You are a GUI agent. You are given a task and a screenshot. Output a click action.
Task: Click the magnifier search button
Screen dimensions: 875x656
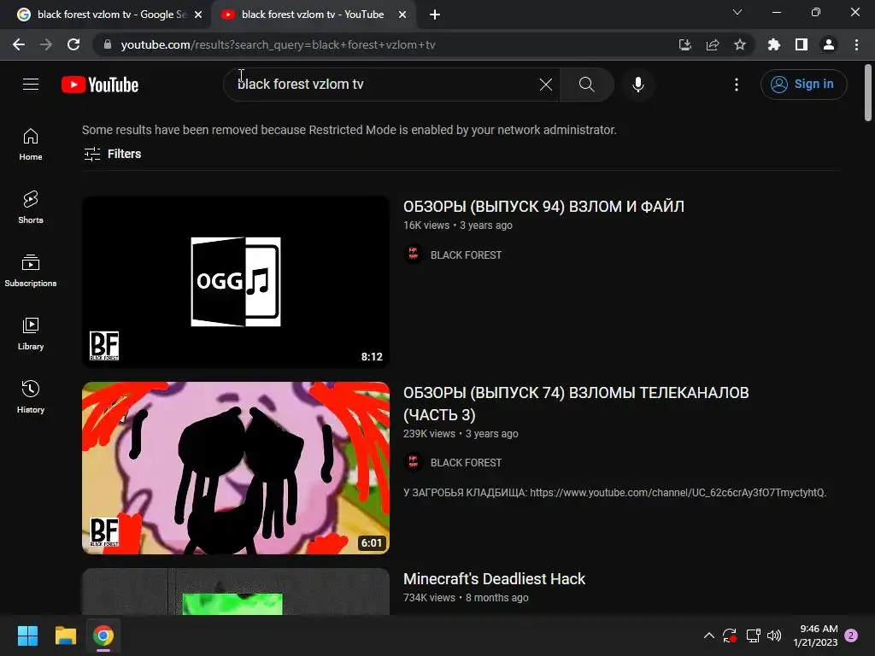pos(586,85)
